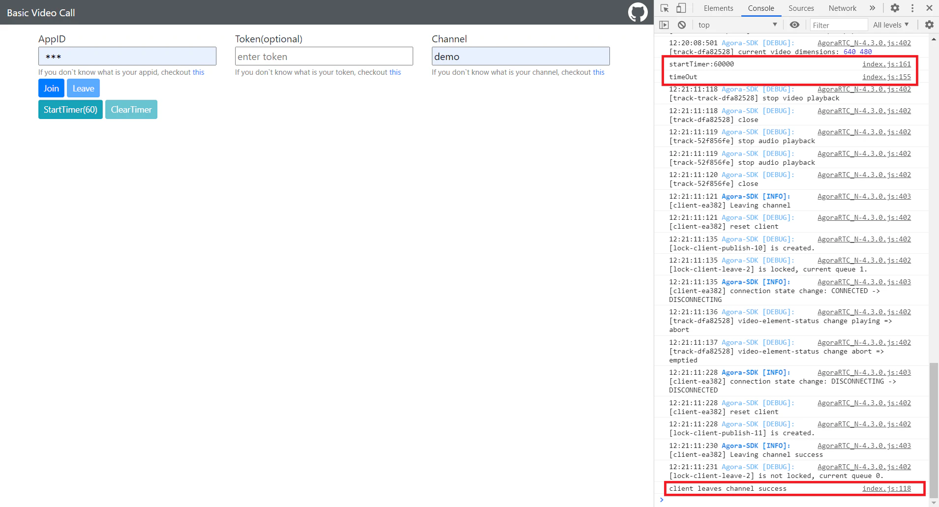
Task: Select '[lock-client-publish-11] is created.' message
Action: (x=742, y=433)
